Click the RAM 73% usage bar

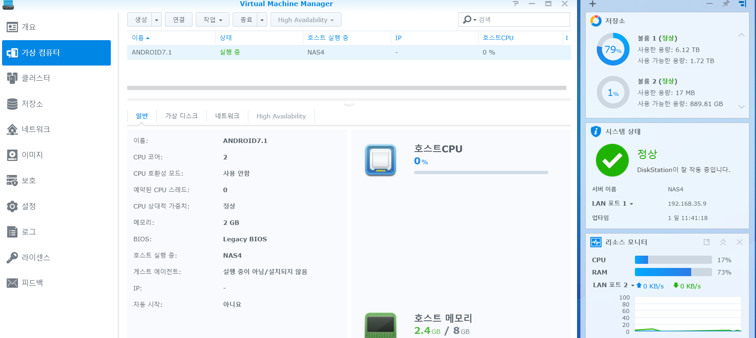pyautogui.click(x=673, y=272)
